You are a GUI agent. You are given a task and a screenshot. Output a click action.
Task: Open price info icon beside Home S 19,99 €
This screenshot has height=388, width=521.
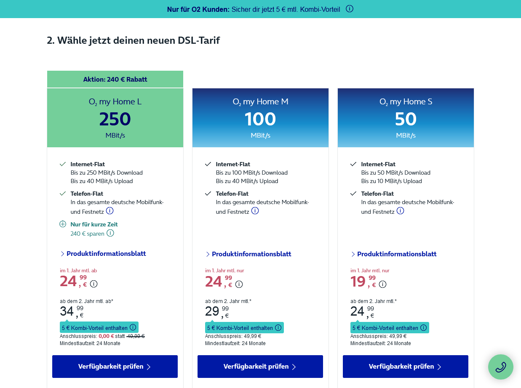[383, 284]
